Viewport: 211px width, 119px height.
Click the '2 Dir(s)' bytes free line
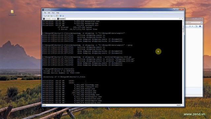click(78, 29)
